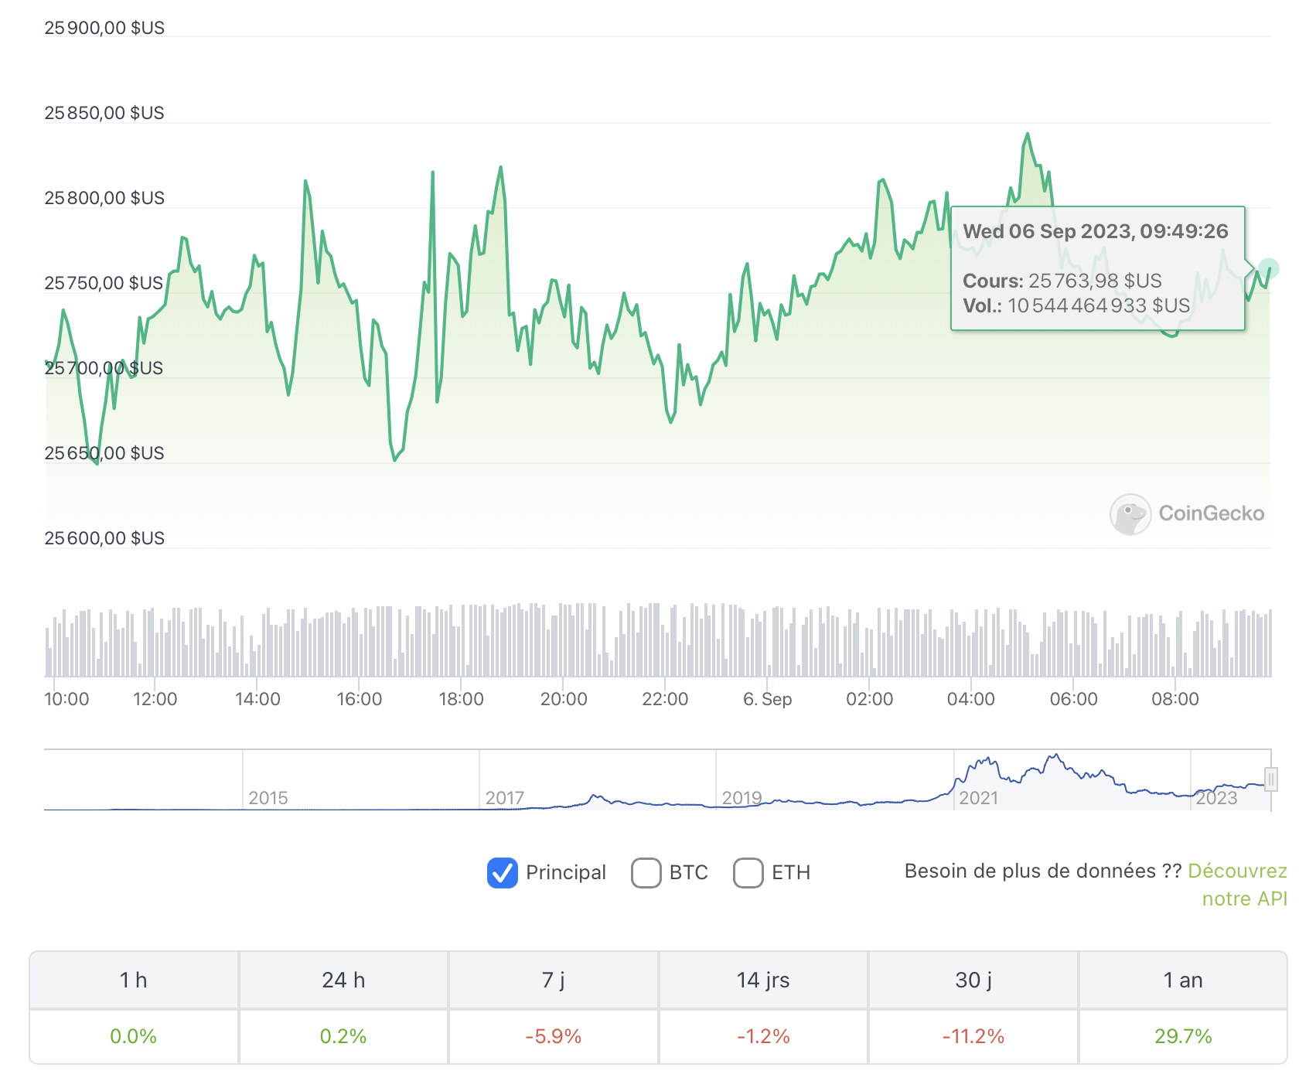The image size is (1316, 1081).
Task: Select the "24 h" period header
Action: tap(343, 980)
